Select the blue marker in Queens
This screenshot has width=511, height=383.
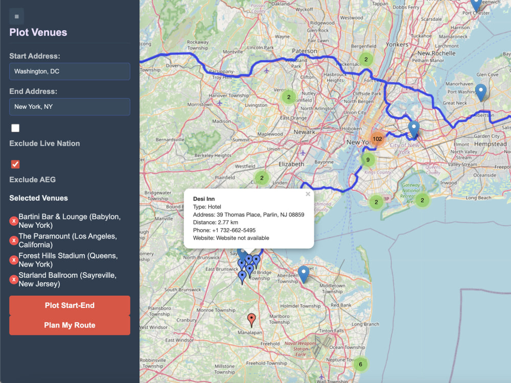tap(413, 129)
